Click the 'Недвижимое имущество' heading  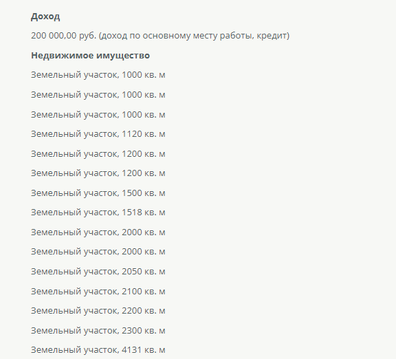click(91, 55)
